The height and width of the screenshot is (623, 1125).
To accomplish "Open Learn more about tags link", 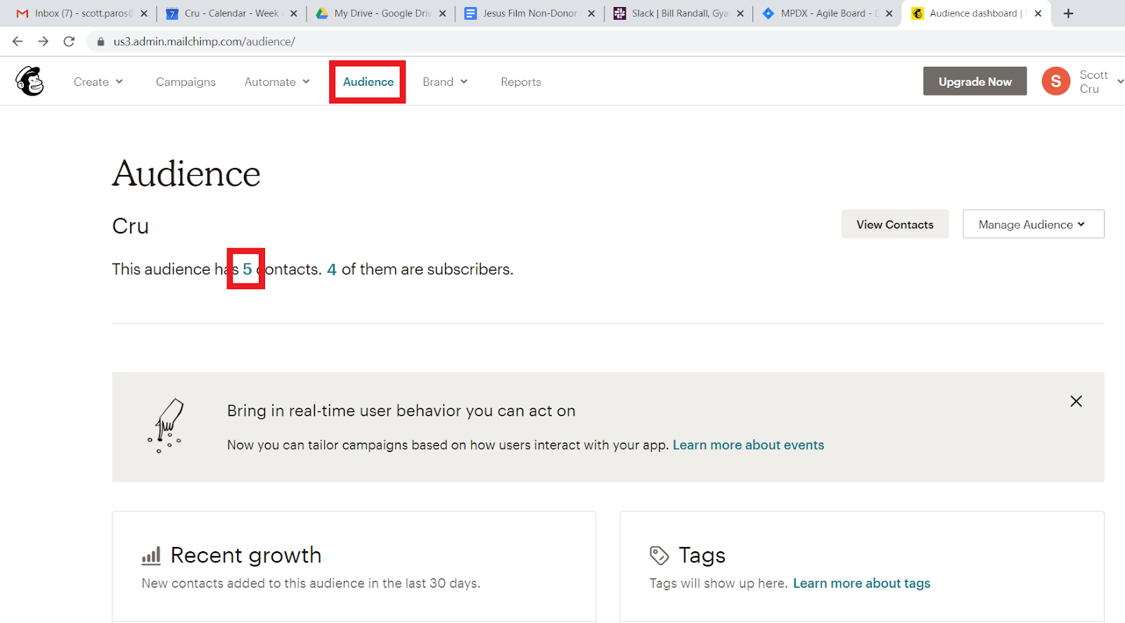I will click(x=861, y=584).
